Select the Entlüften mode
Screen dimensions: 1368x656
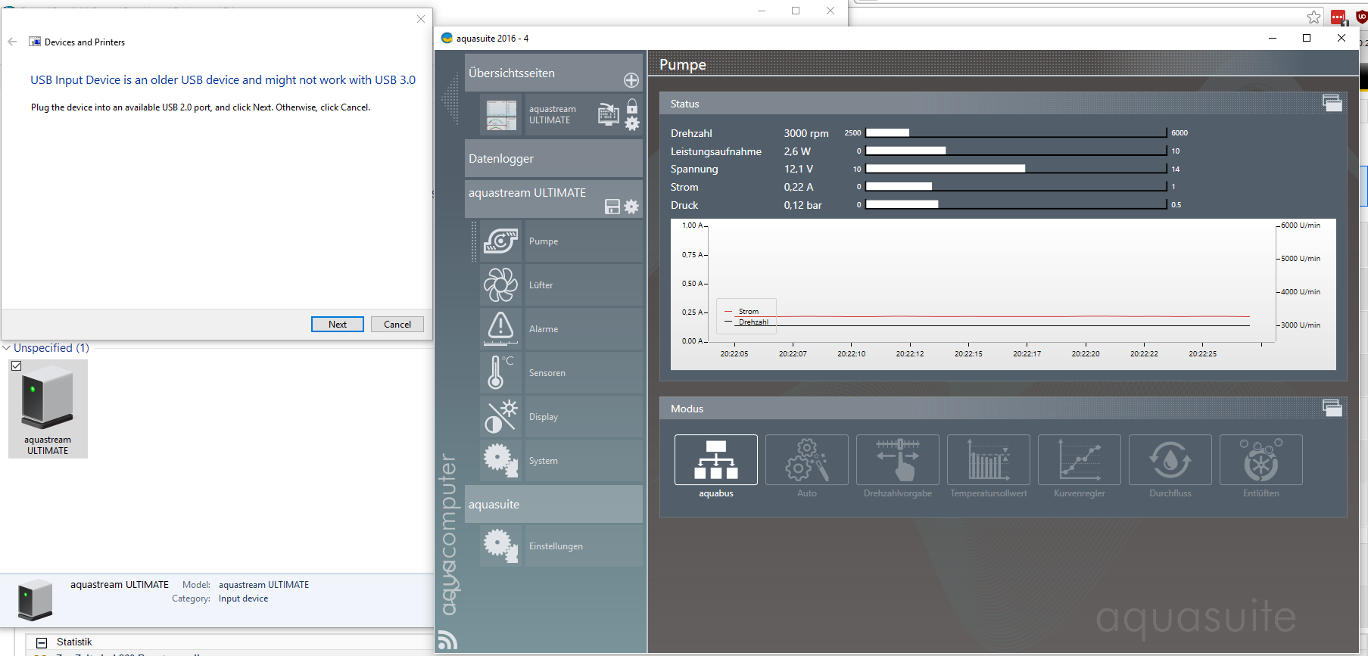coord(1260,460)
